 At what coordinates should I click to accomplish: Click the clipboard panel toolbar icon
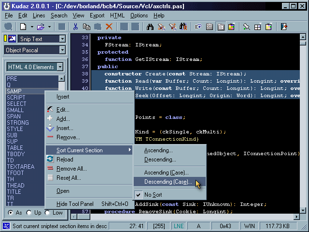coord(209,27)
